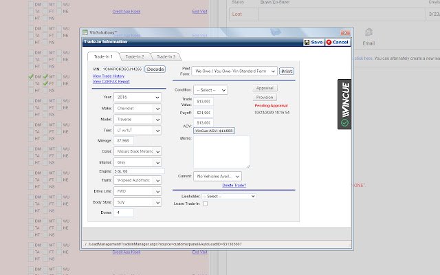The width and height of the screenshot is (440, 275).
Task: Open the Trim dropdown
Action: [x=137, y=130]
